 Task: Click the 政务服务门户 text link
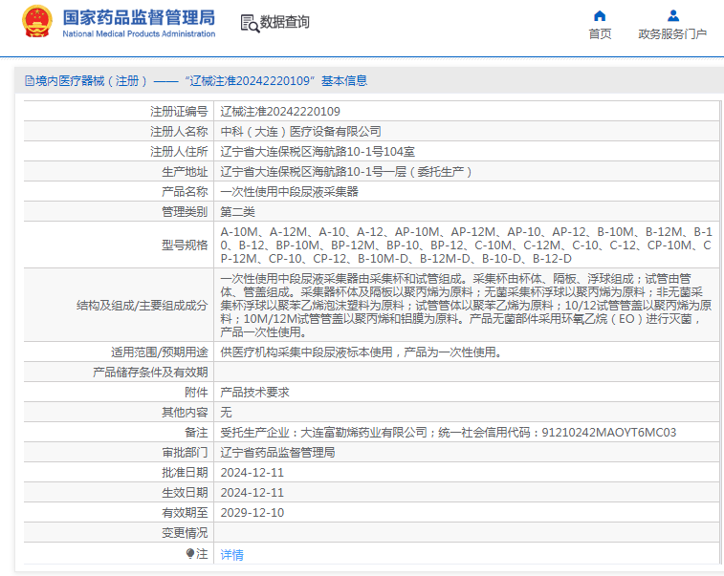(672, 34)
